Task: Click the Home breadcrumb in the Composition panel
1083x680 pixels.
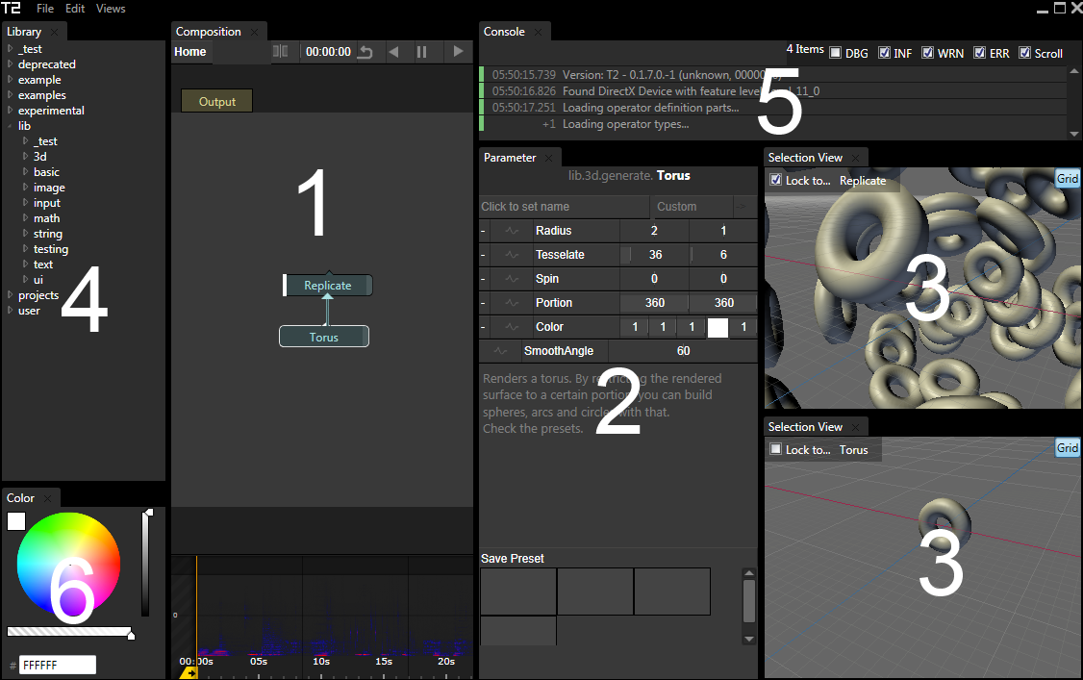Action: [190, 51]
